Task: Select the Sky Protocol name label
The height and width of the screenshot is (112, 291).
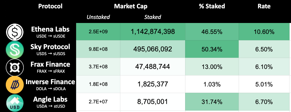Action: (x=50, y=47)
